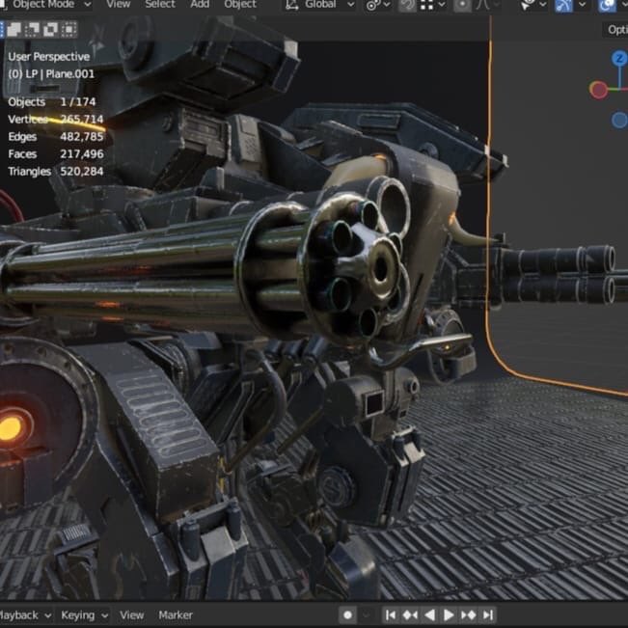The image size is (628, 628).
Task: Toggle the auto keying record button
Action: pyautogui.click(x=347, y=614)
